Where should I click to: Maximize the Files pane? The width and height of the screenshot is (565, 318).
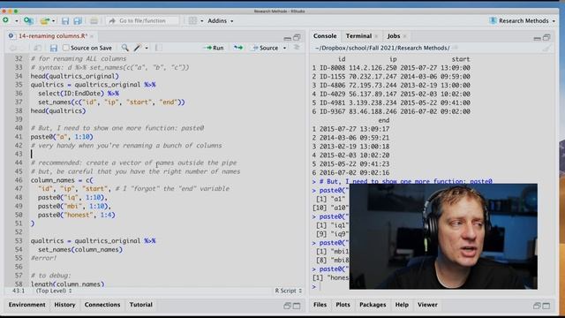point(546,306)
